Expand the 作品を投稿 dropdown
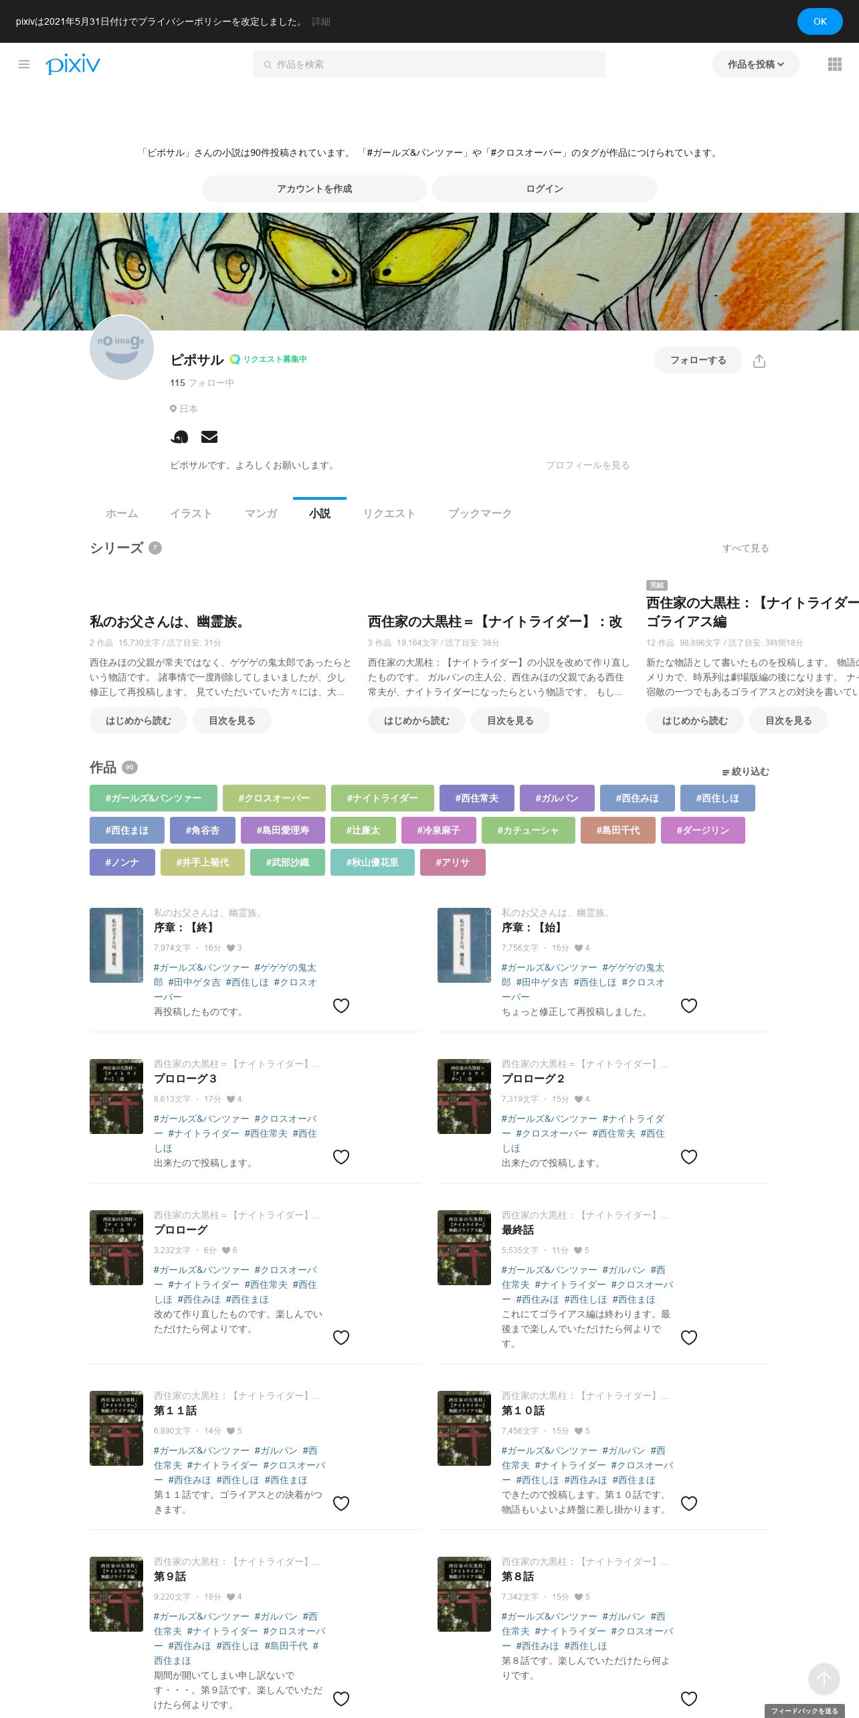Screen dimensions: 859x1718 [756, 64]
